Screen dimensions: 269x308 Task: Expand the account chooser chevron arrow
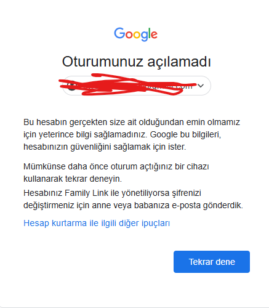click(201, 86)
